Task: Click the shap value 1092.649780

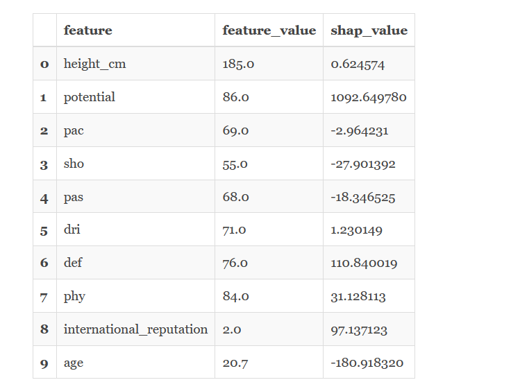Action: click(x=369, y=97)
